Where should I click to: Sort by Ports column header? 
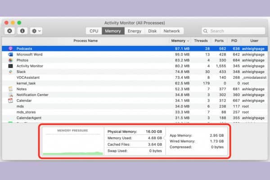(x=219, y=41)
